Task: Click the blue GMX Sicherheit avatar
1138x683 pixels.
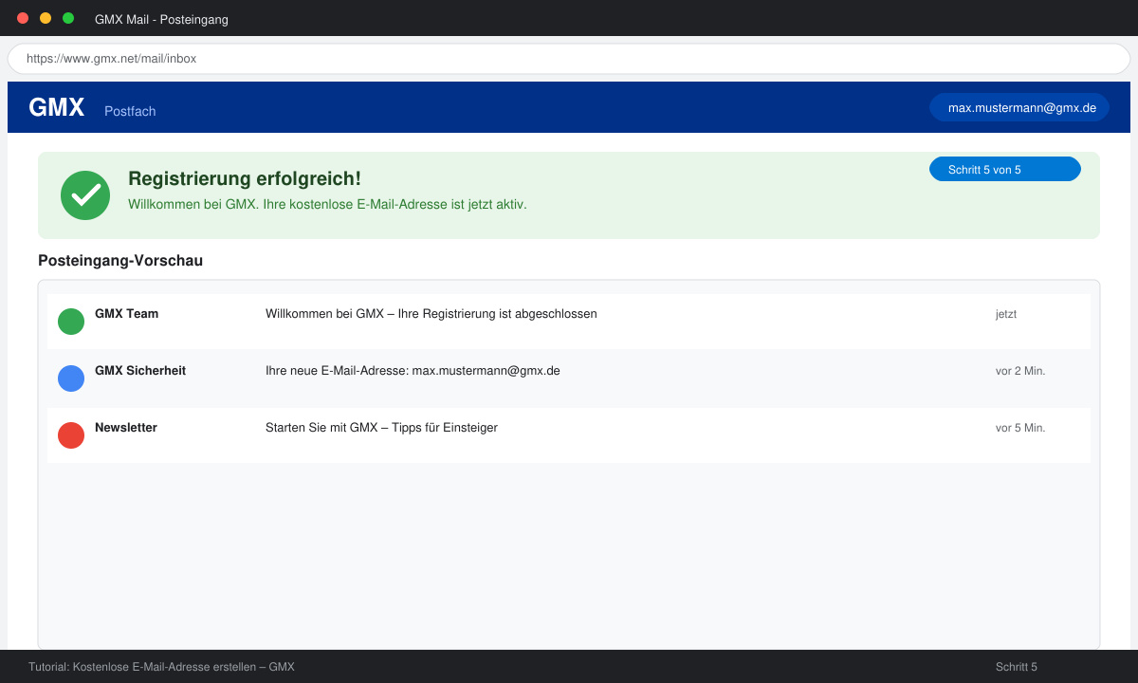Action: (71, 378)
